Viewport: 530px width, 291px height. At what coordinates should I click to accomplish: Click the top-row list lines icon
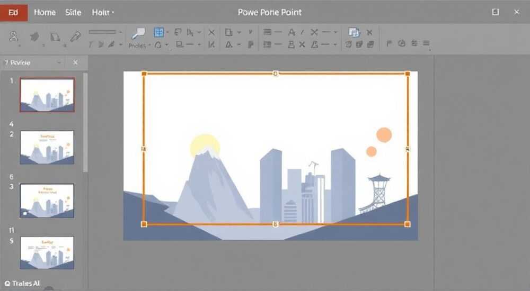267,32
